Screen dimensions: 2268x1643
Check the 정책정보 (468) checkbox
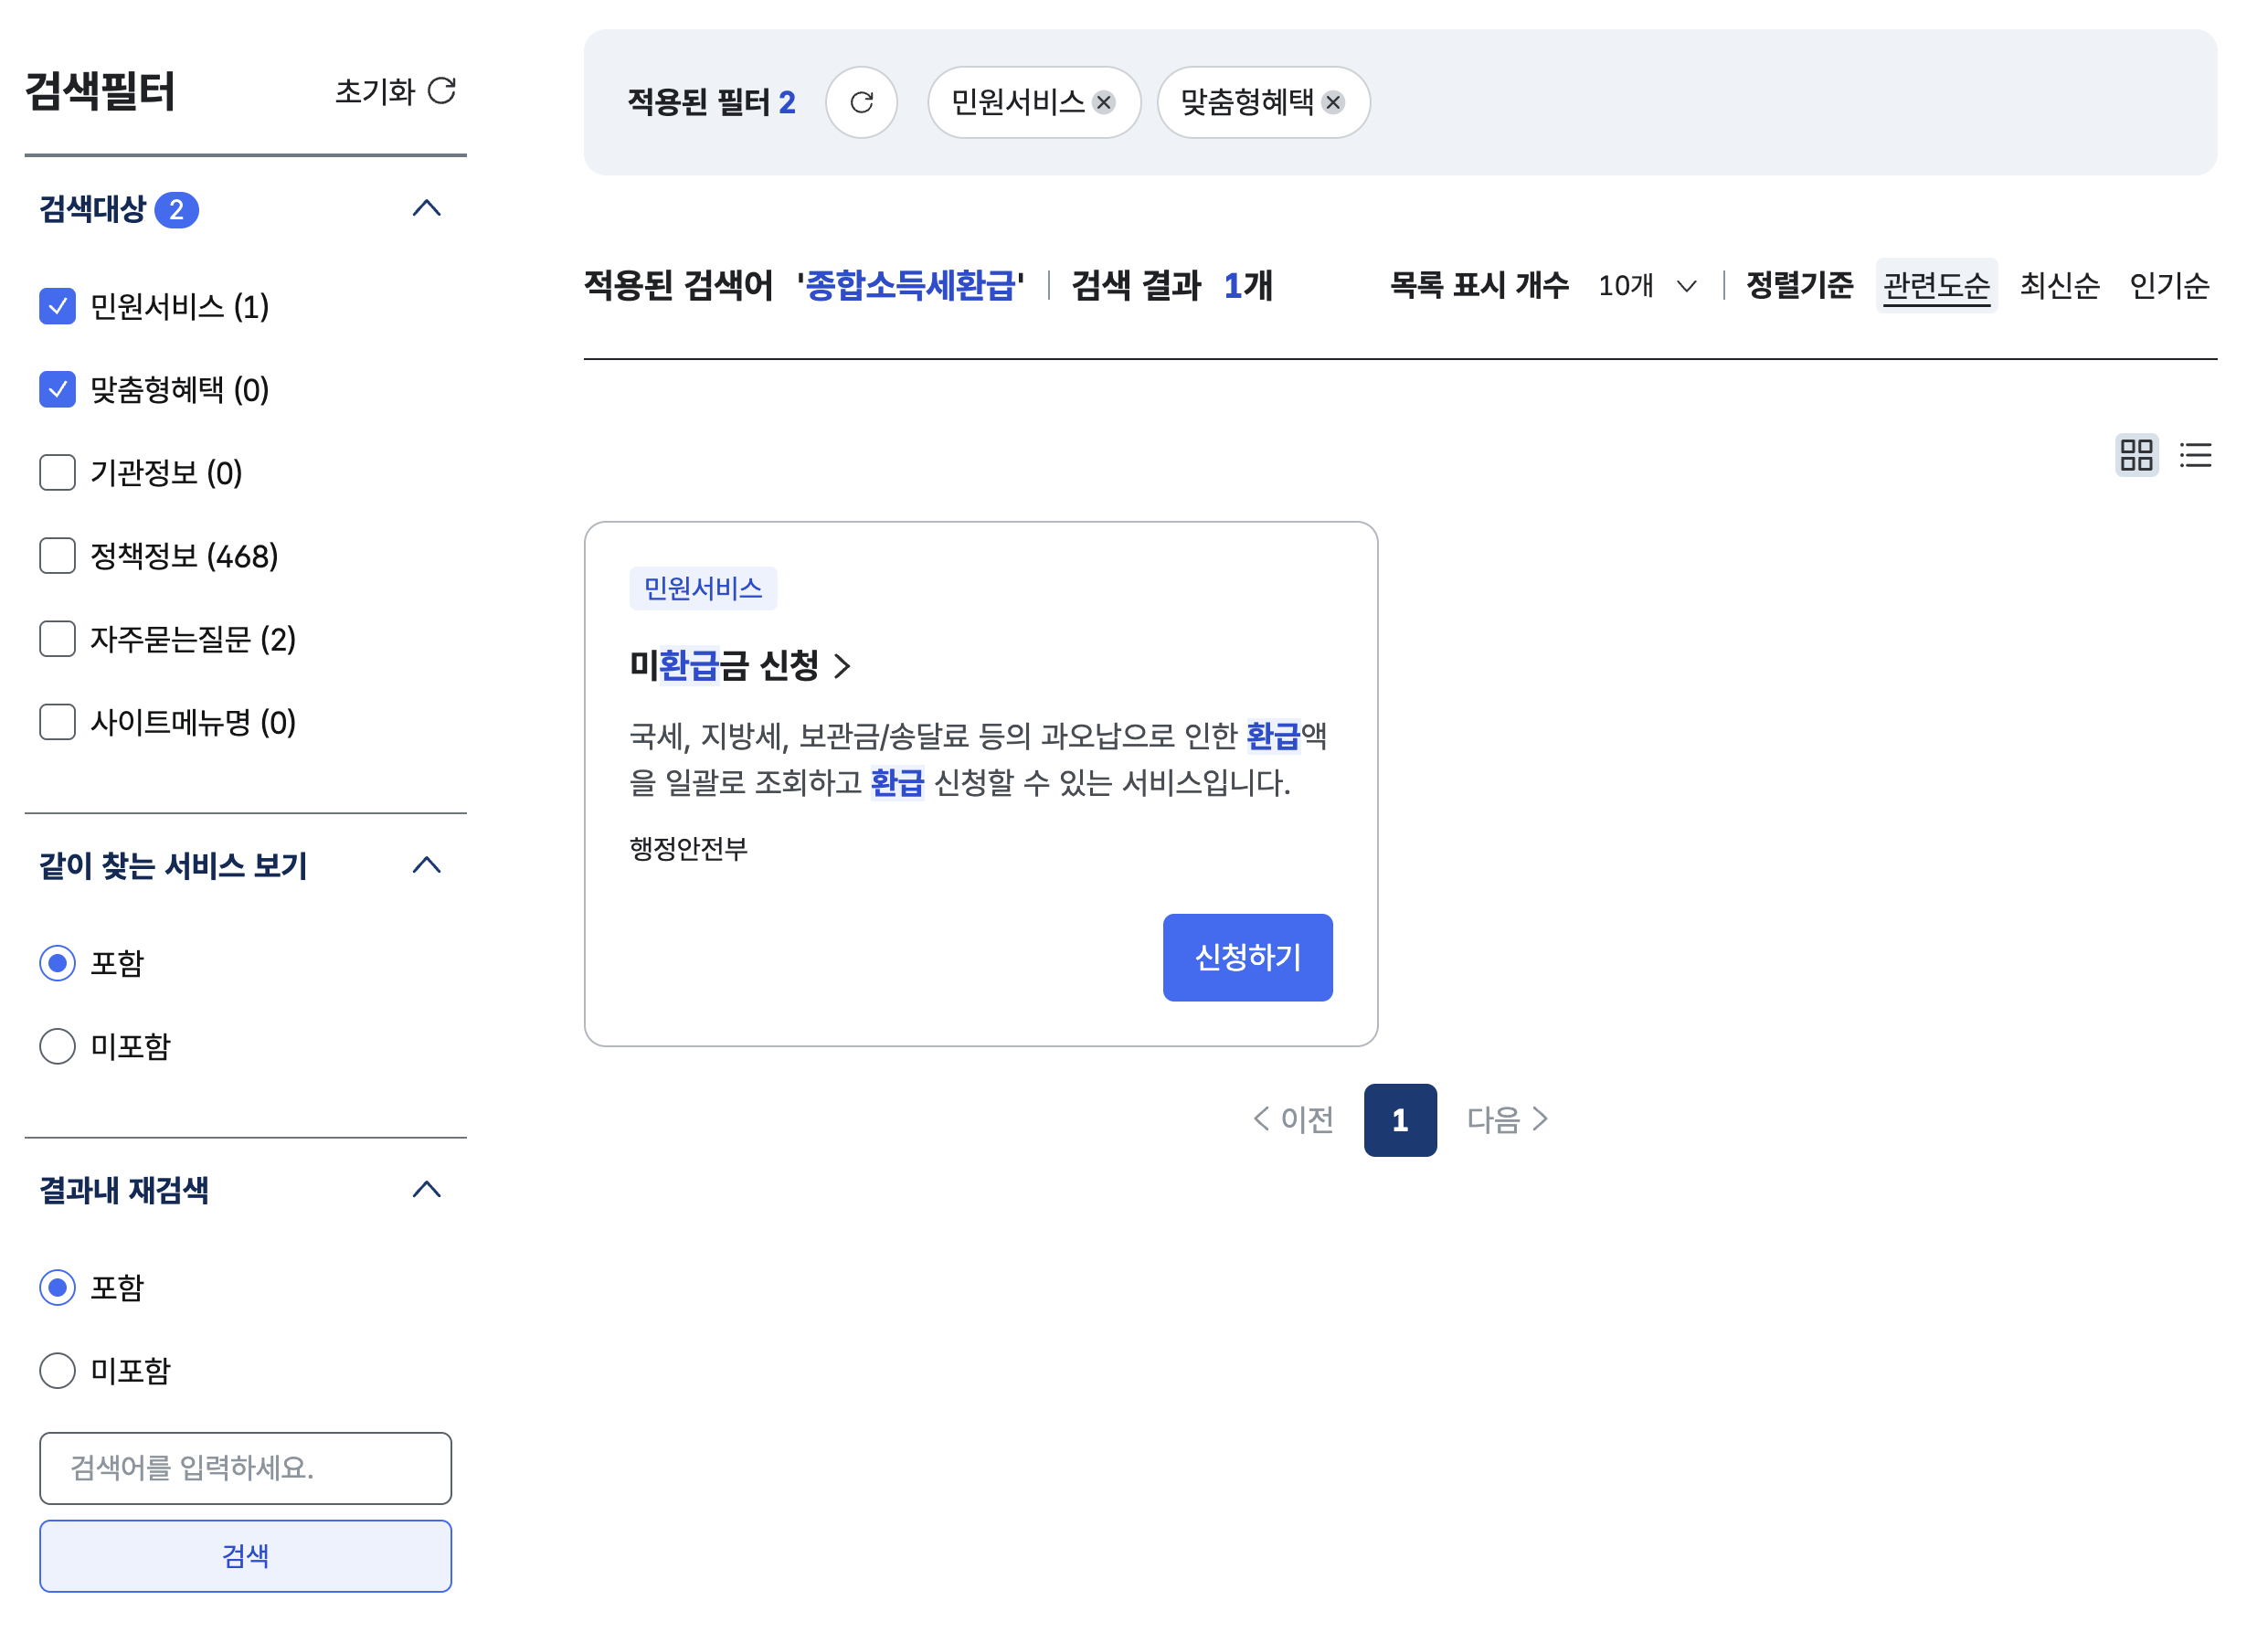point(58,556)
